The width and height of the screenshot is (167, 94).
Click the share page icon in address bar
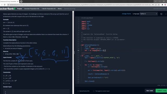tap(156, 5)
